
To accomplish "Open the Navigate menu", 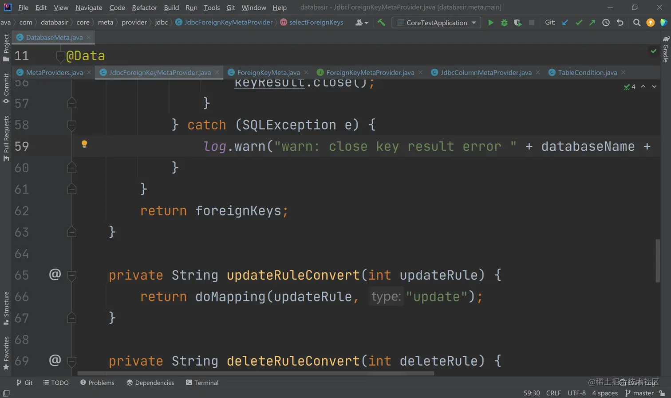I will click(x=89, y=8).
